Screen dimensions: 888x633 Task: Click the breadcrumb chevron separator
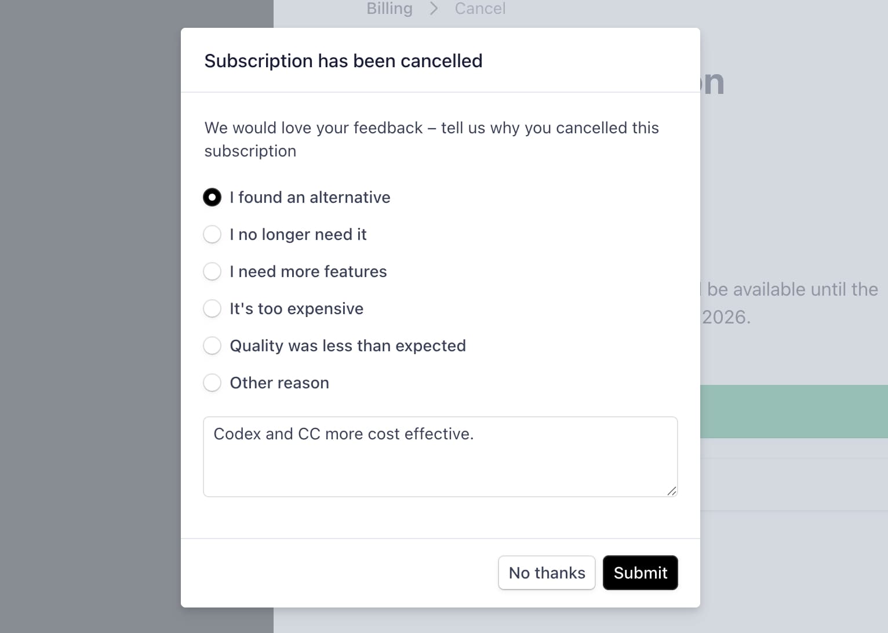tap(434, 9)
